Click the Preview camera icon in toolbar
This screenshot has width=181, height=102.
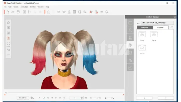click(x=24, y=12)
